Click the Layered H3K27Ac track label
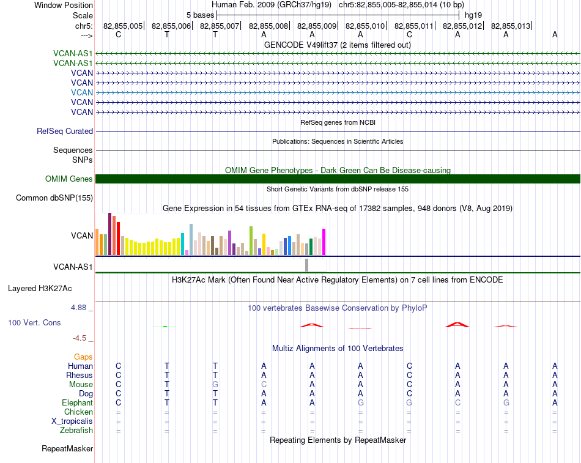The width and height of the screenshot is (581, 463). [40, 289]
